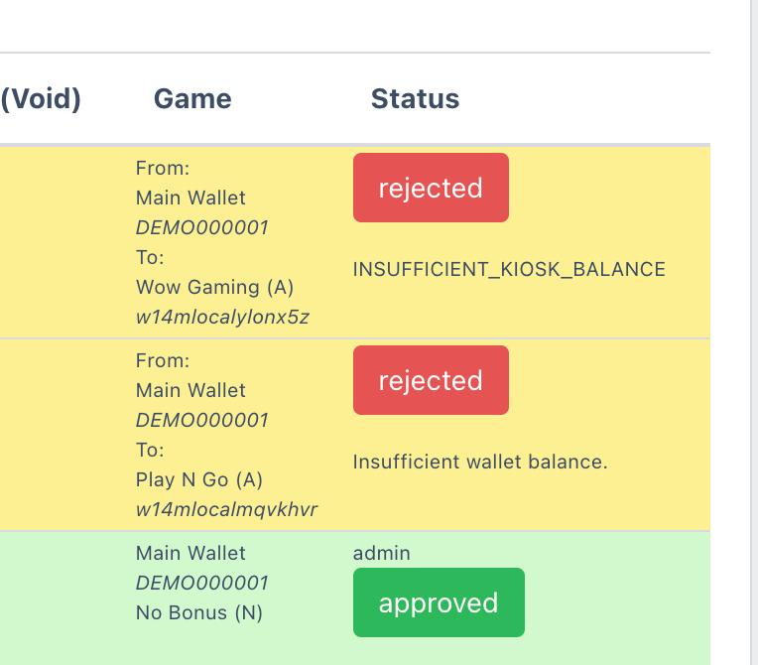
Task: Click the Play N Go (A) destination
Action: pos(199,479)
